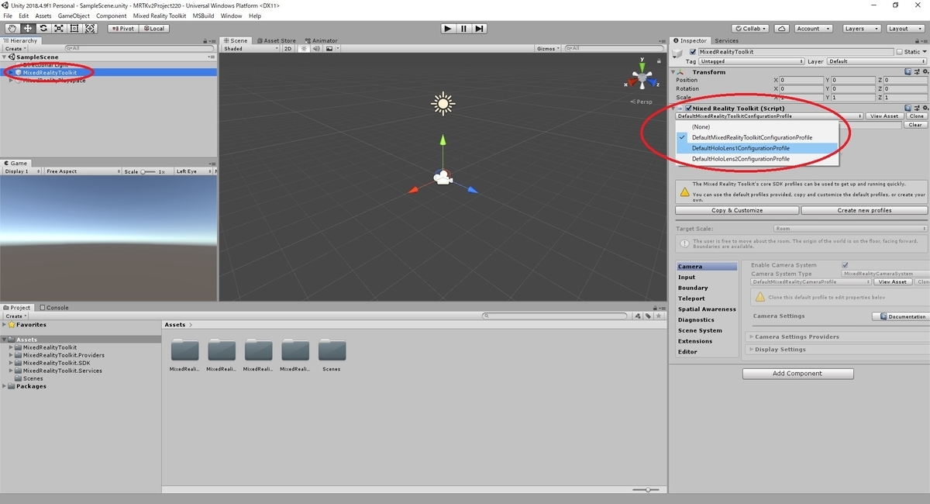Adjust the Project icon size slider

point(646,490)
